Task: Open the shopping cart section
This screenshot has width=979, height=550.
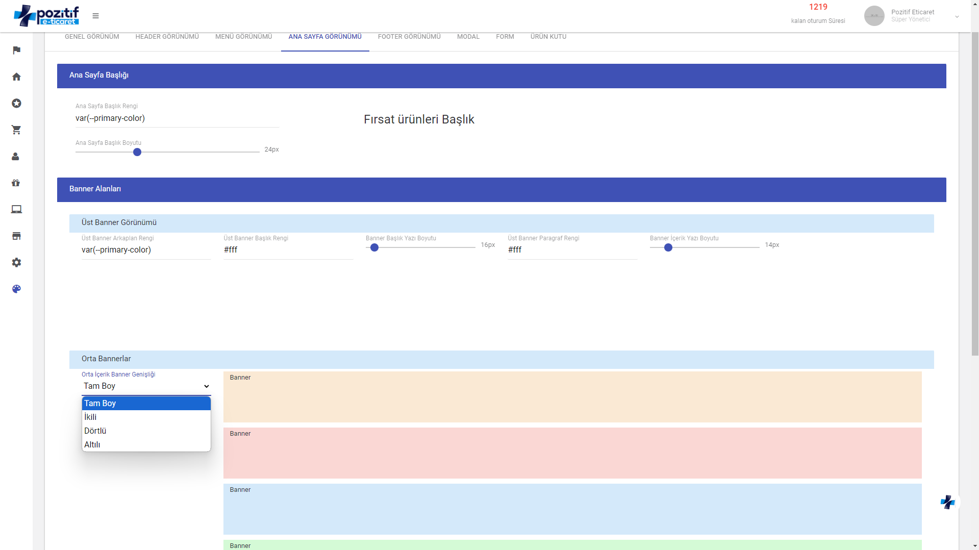Action: 16,130
